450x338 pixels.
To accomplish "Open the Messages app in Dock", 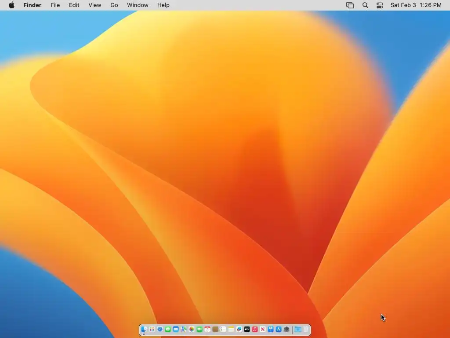I will (x=168, y=329).
